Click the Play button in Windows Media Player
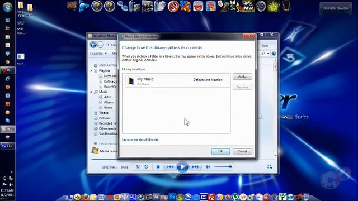Viewport: 358px width, 201px height. [x=182, y=167]
